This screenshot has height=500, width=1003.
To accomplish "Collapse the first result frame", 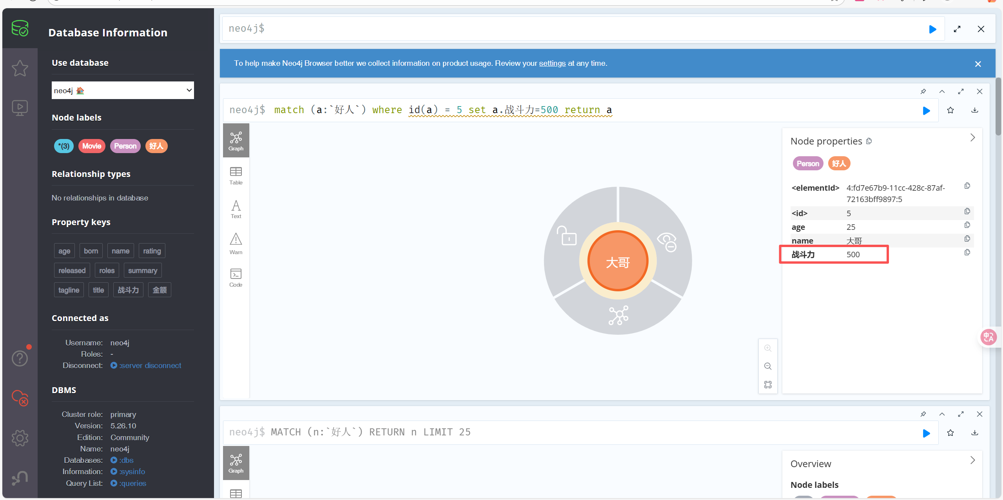I will 942,91.
